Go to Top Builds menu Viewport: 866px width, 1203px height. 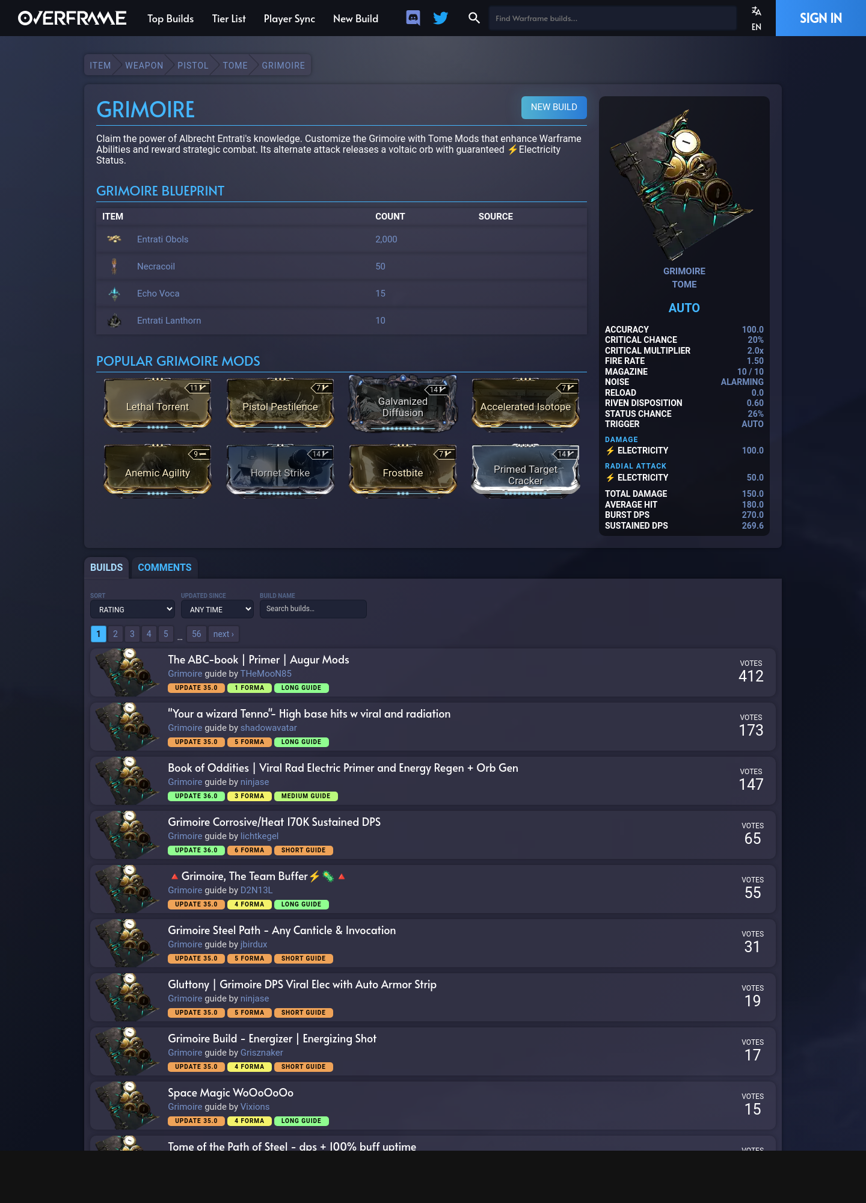[171, 19]
